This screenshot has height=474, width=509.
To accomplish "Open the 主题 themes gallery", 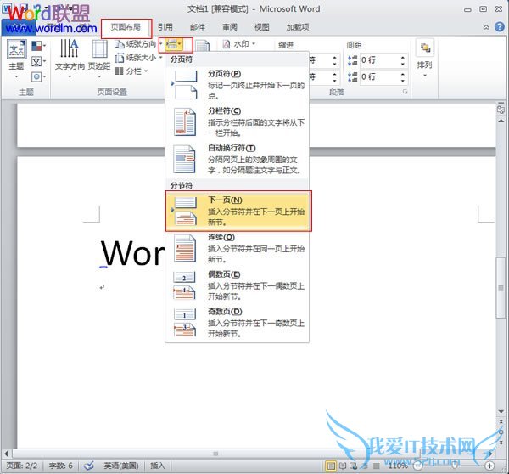I will point(17,59).
